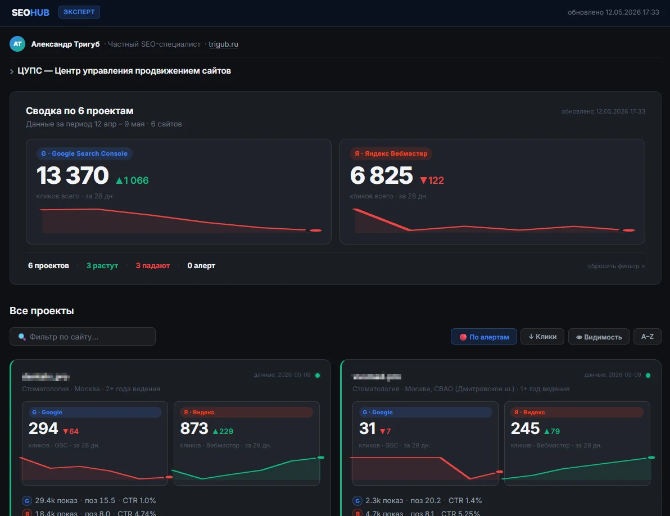The height and width of the screenshot is (516, 670).
Task: Click the SEOHUB logo
Action: pyautogui.click(x=30, y=12)
